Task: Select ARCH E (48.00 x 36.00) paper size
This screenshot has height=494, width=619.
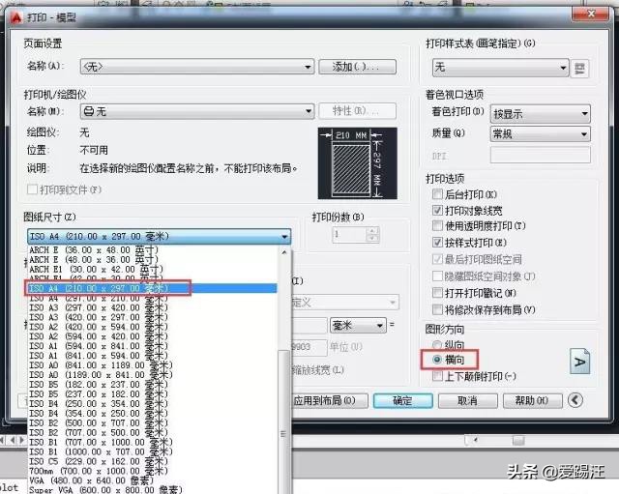Action: click(x=153, y=260)
